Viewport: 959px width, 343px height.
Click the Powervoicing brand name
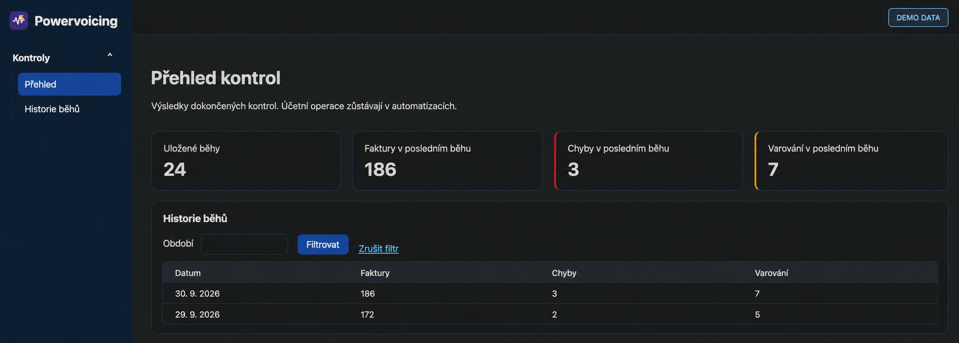(x=76, y=21)
